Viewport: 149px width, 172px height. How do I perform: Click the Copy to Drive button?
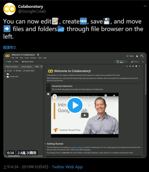(28, 62)
